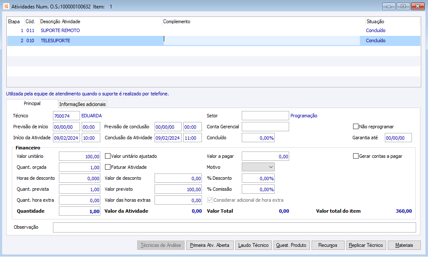Click Replicar Técnico button
428x257 pixels.
[366, 245]
